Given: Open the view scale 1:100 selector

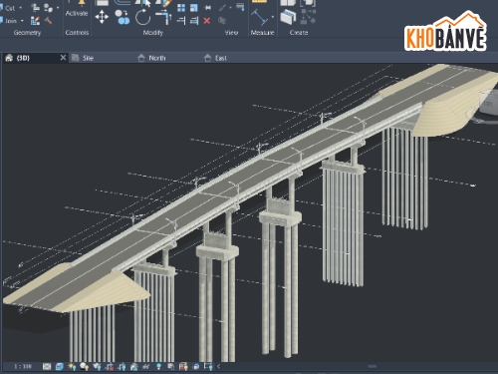Looking at the screenshot, I should (23, 366).
